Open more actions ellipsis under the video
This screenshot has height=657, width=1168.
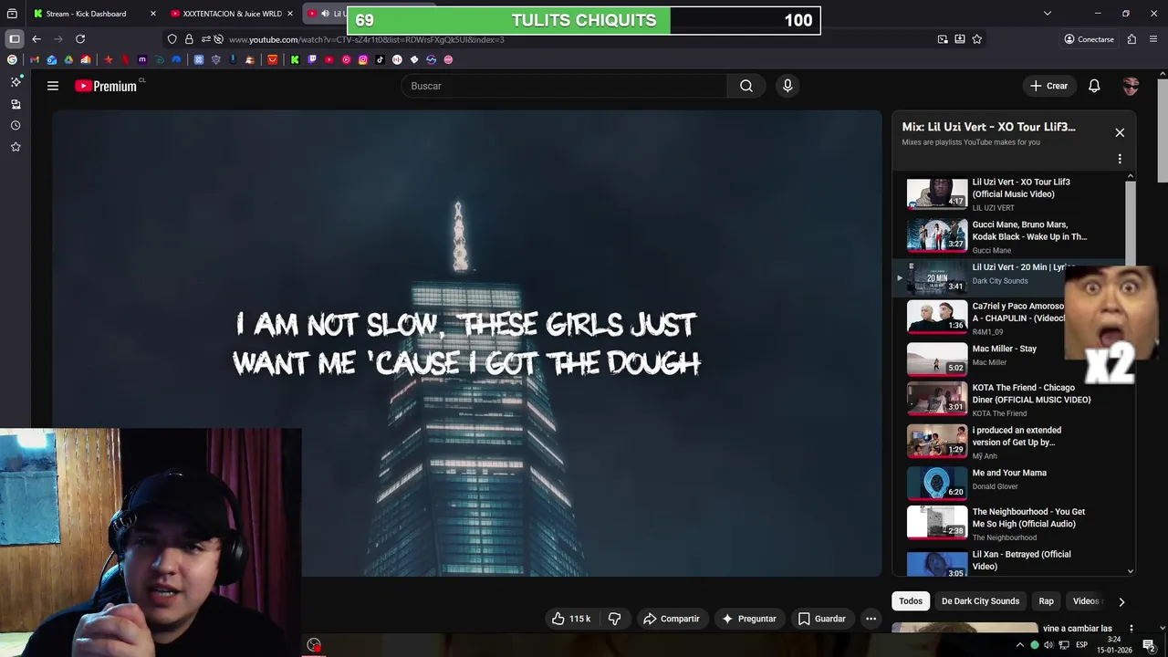pyautogui.click(x=871, y=619)
